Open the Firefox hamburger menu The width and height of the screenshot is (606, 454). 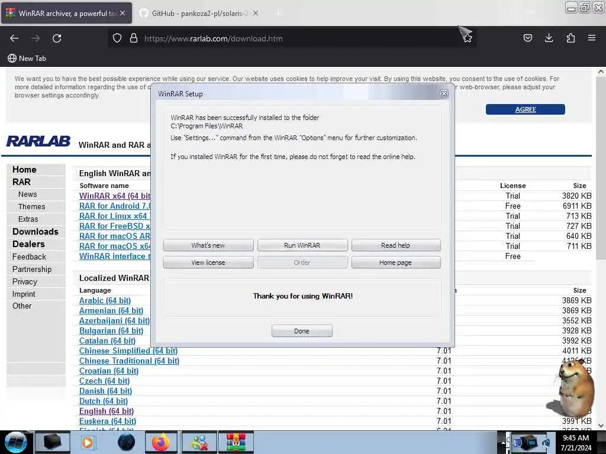(x=592, y=38)
